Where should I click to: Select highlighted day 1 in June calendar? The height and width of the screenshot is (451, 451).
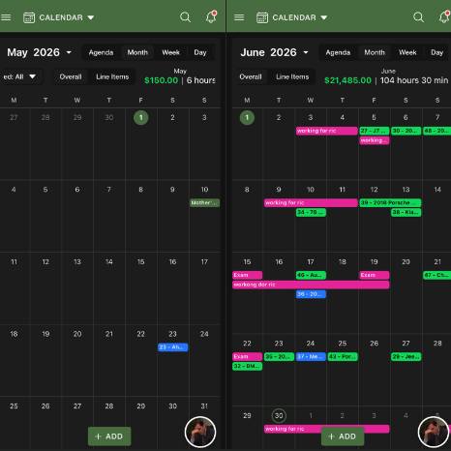point(247,117)
